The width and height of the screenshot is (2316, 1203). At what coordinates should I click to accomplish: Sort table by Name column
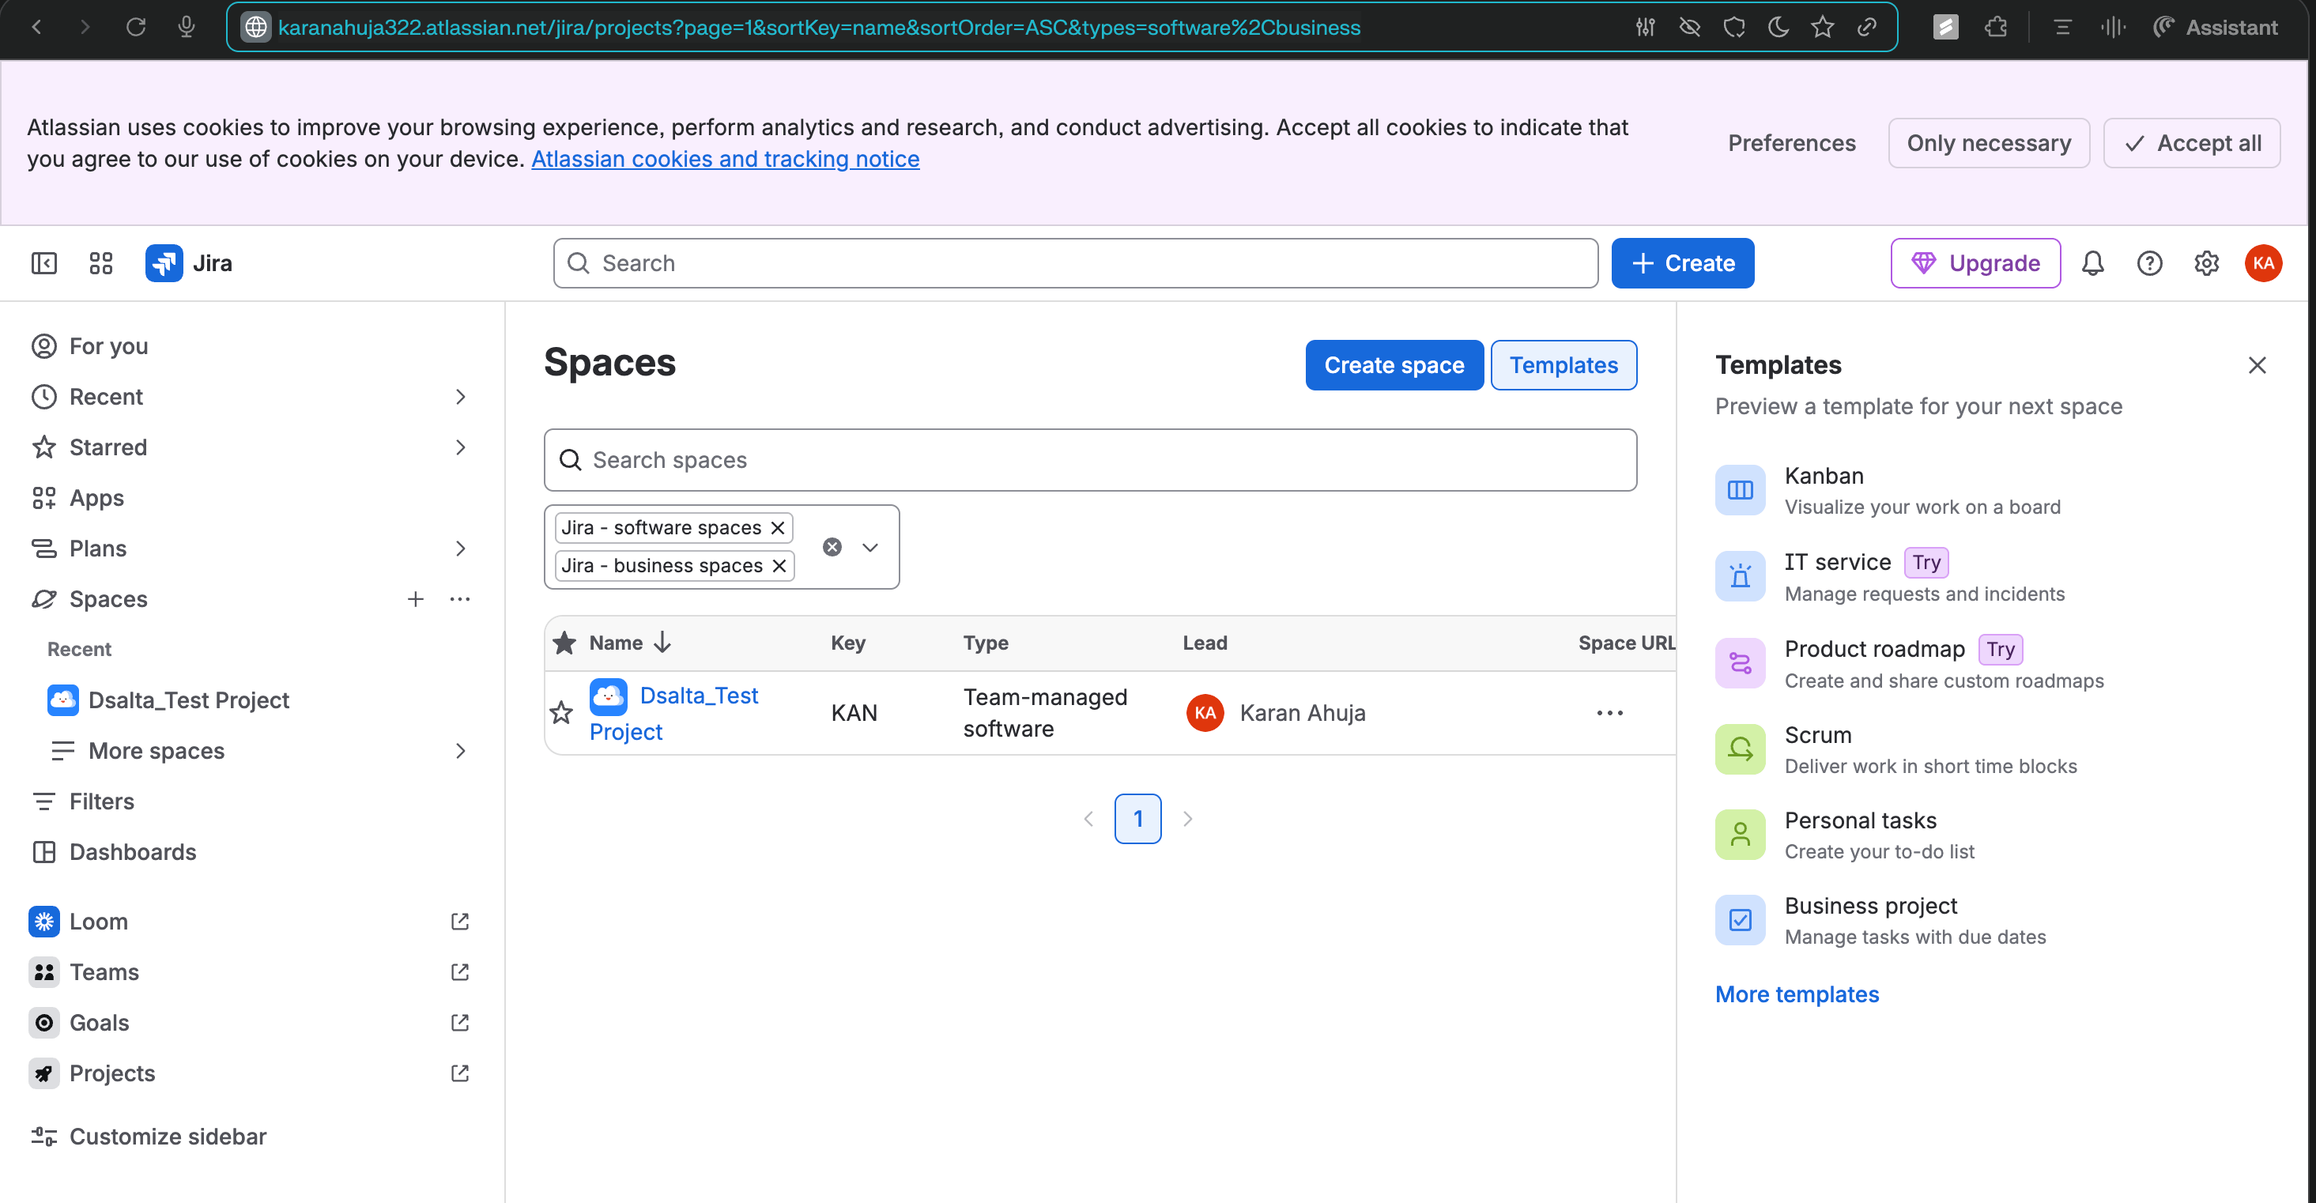tap(630, 643)
